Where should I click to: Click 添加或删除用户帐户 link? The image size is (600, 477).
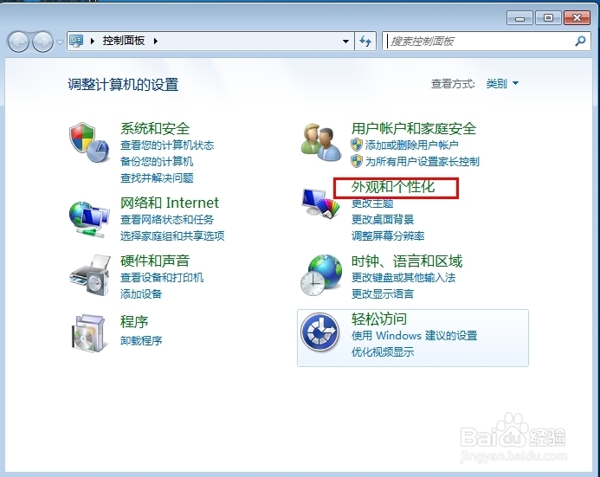(x=412, y=145)
